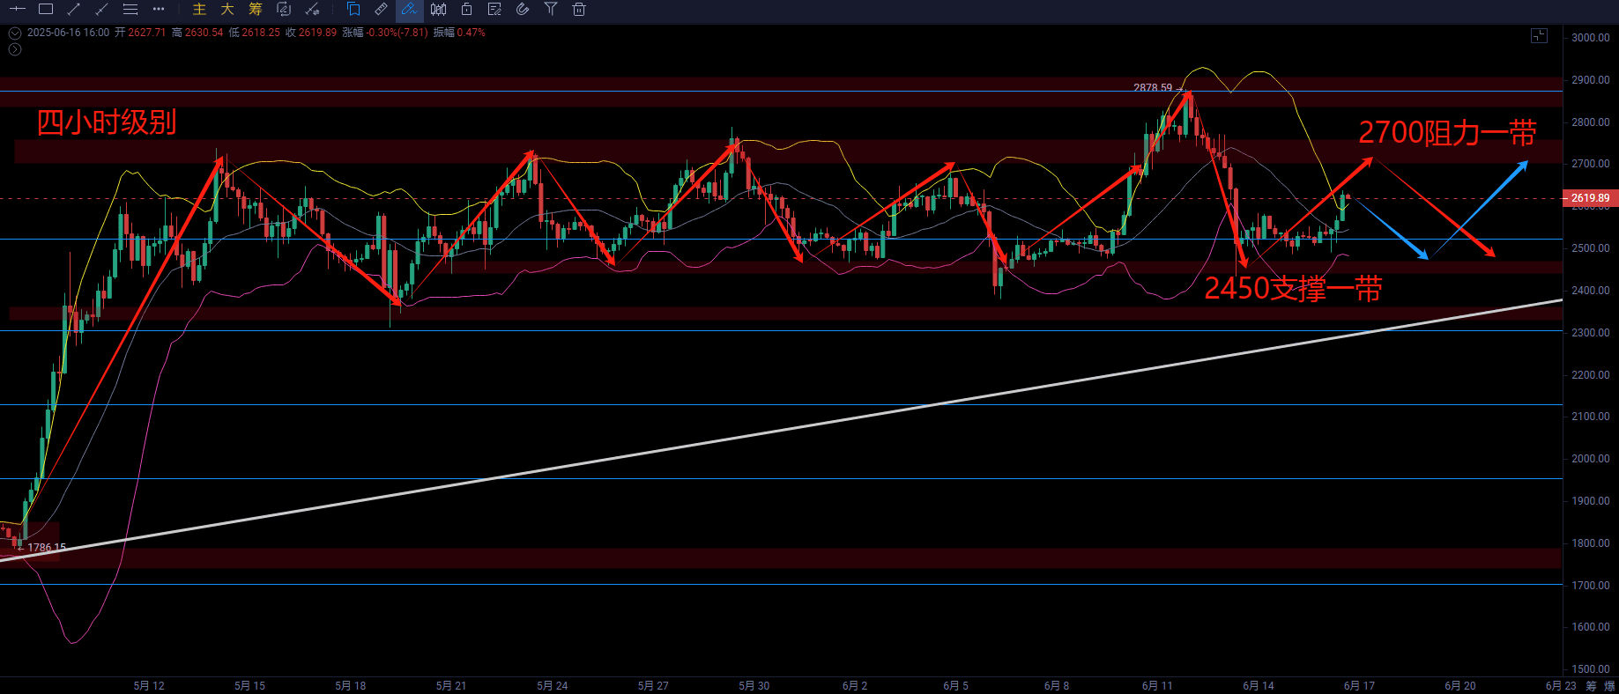Click the 2700阻力一带 annotation text
This screenshot has height=694, width=1619.
click(x=1447, y=133)
